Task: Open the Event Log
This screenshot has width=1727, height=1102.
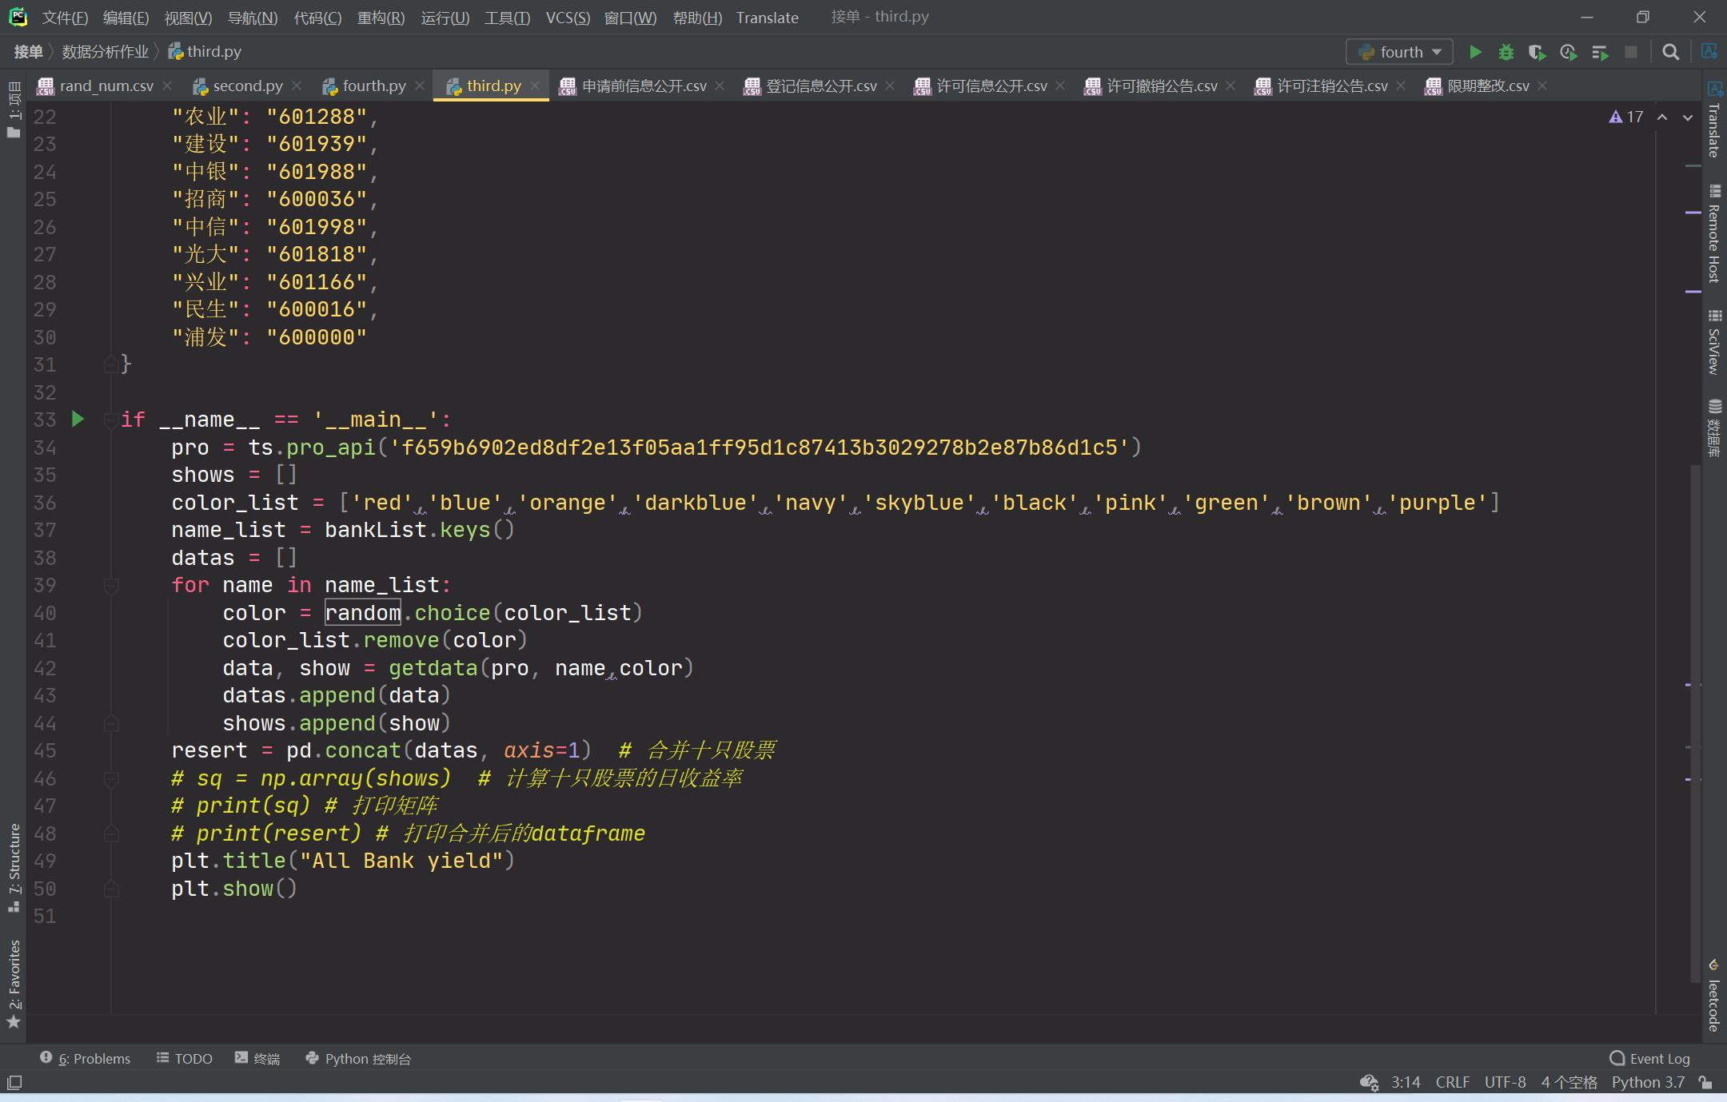Action: (1649, 1058)
